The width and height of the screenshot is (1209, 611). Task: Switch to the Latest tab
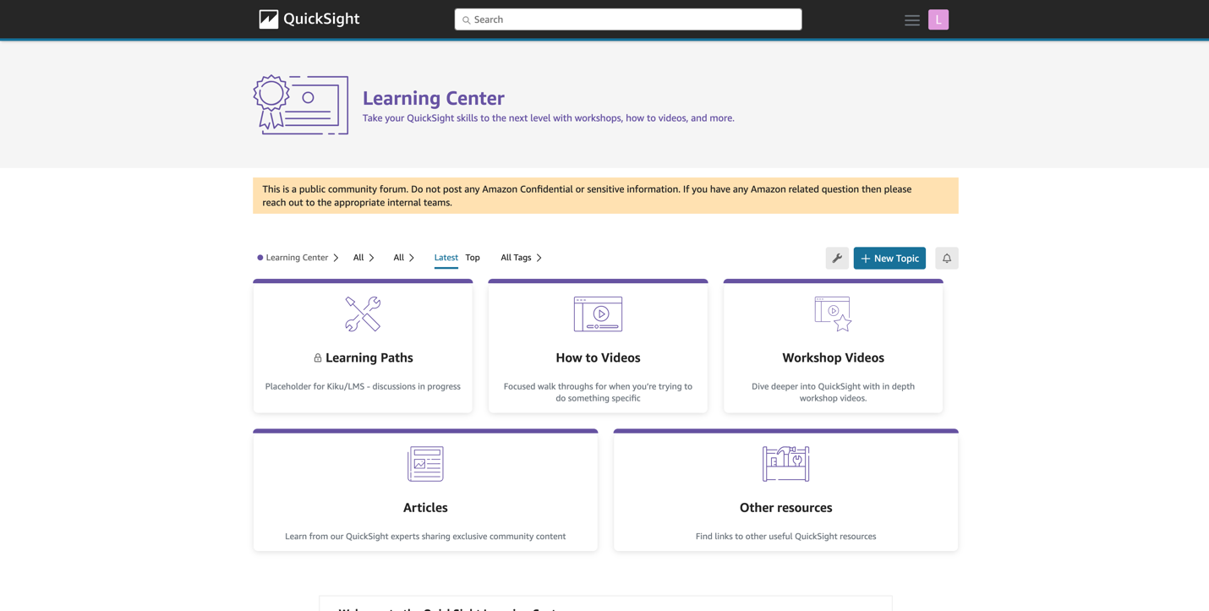tap(446, 258)
